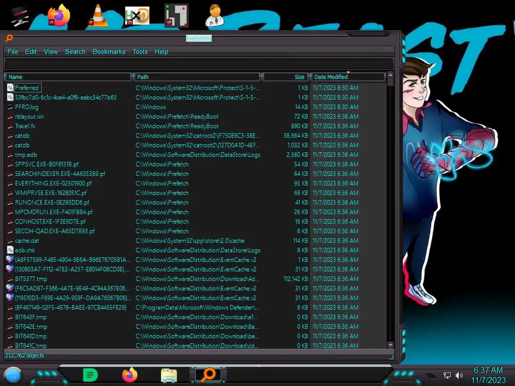
Task: Click the scrollbar down arrow in results list
Action: coord(390,345)
